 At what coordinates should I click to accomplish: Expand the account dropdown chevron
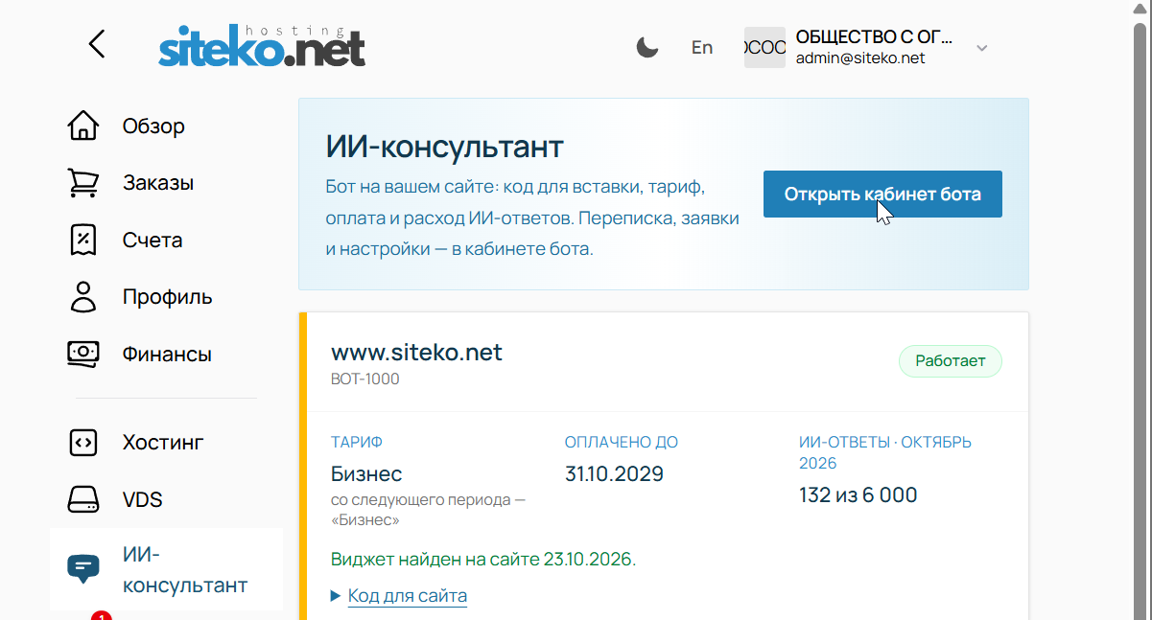click(x=981, y=48)
